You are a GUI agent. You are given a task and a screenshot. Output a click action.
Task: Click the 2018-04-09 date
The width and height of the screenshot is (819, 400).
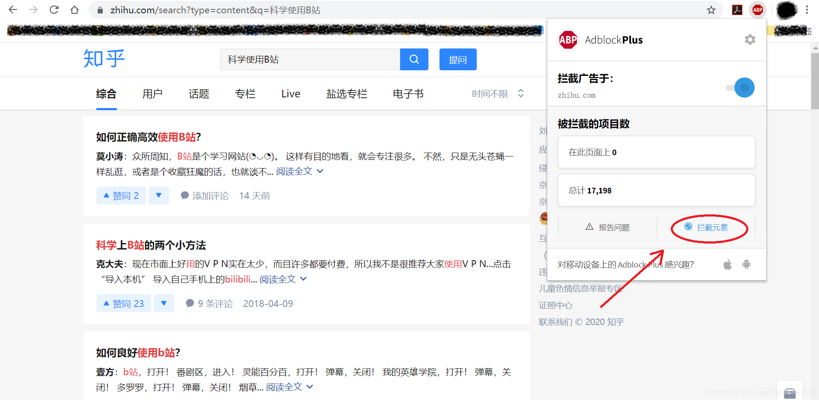(268, 304)
